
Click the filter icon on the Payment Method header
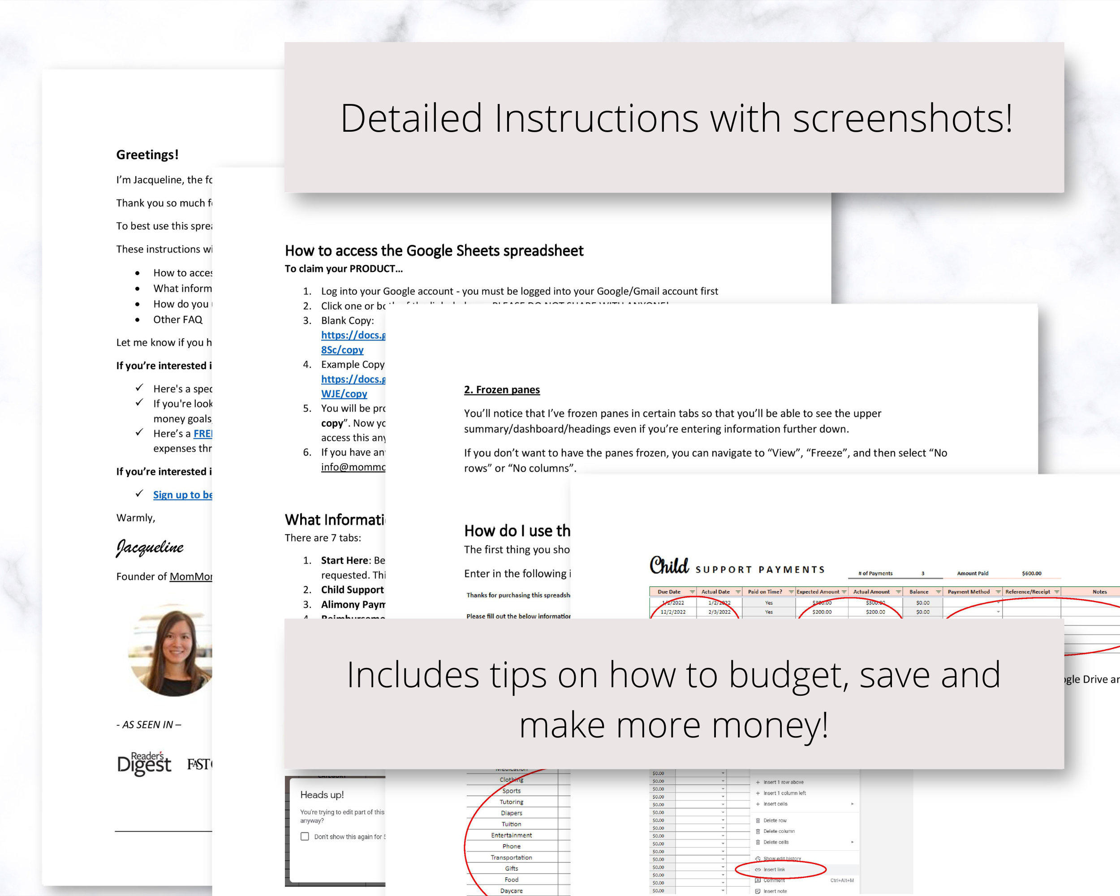(x=998, y=592)
